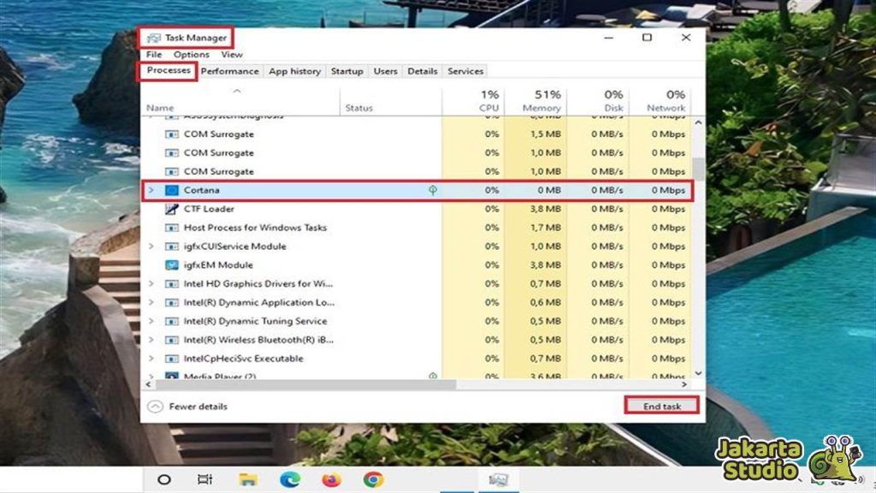Launch Microsoft Edge from the taskbar
876x493 pixels.
pos(289,479)
